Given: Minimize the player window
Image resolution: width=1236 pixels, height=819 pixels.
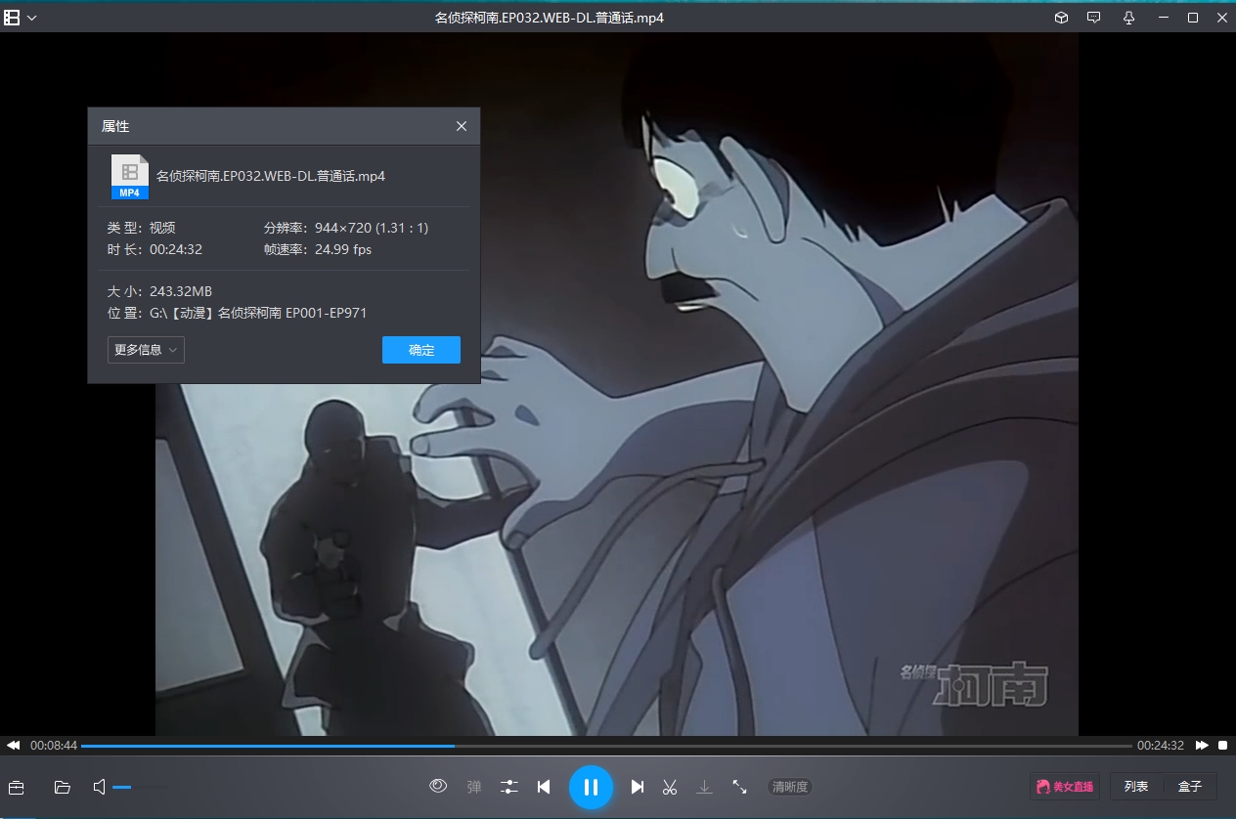Looking at the screenshot, I should pos(1163,18).
